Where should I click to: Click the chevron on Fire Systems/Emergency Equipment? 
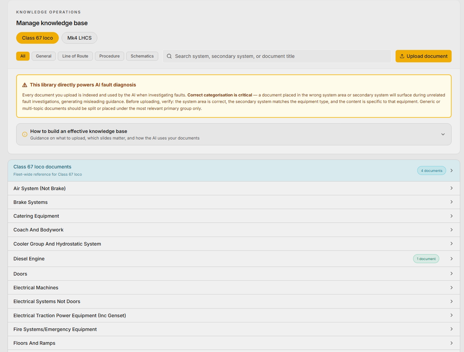click(x=452, y=329)
